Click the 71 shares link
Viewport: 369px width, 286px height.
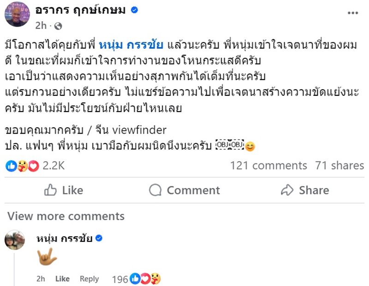[x=340, y=165]
